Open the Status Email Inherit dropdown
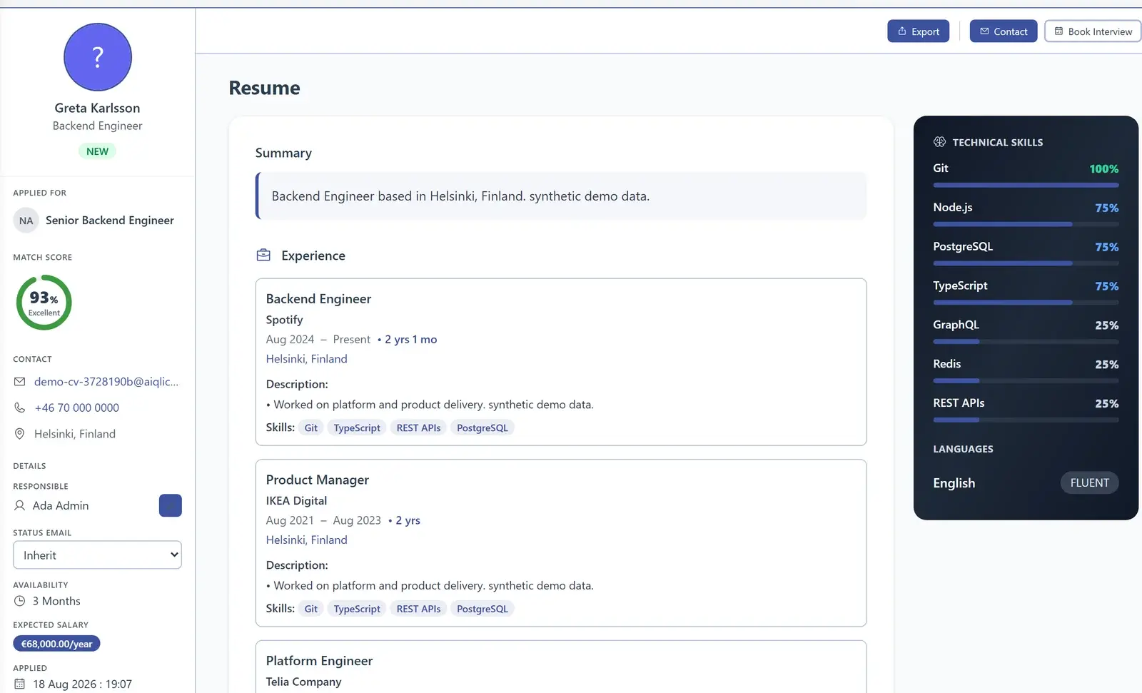Image resolution: width=1142 pixels, height=693 pixels. pos(97,555)
